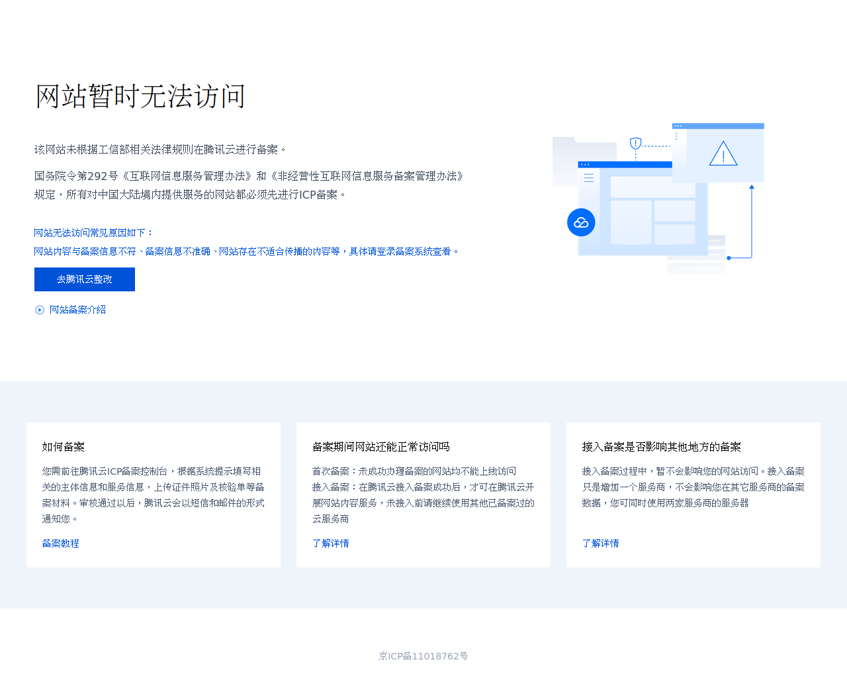847x678 pixels.
Task: Click the card title 接入备案是否影响其他地方的备案
Action: coord(662,447)
